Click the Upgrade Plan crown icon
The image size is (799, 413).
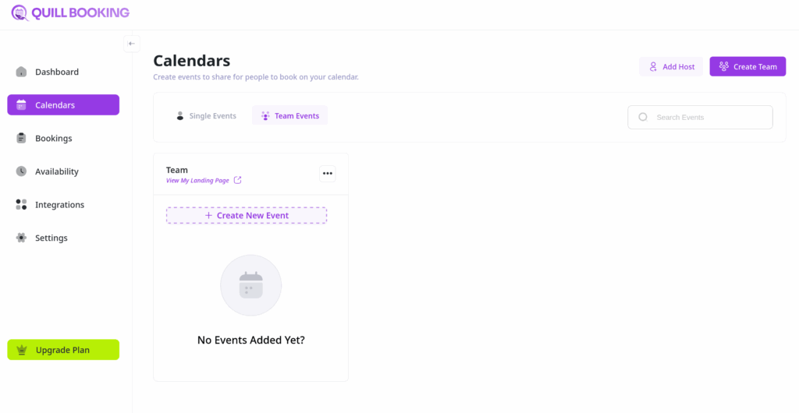point(21,350)
